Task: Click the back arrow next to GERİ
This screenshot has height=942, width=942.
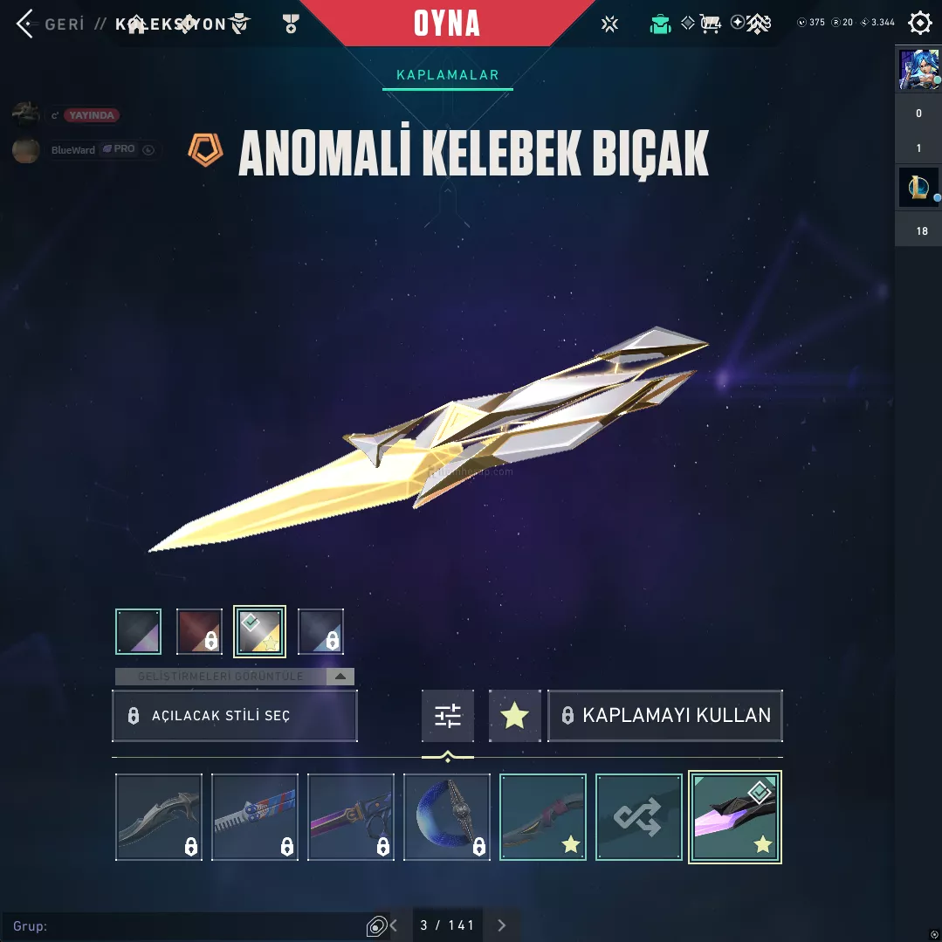Action: pyautogui.click(x=24, y=24)
